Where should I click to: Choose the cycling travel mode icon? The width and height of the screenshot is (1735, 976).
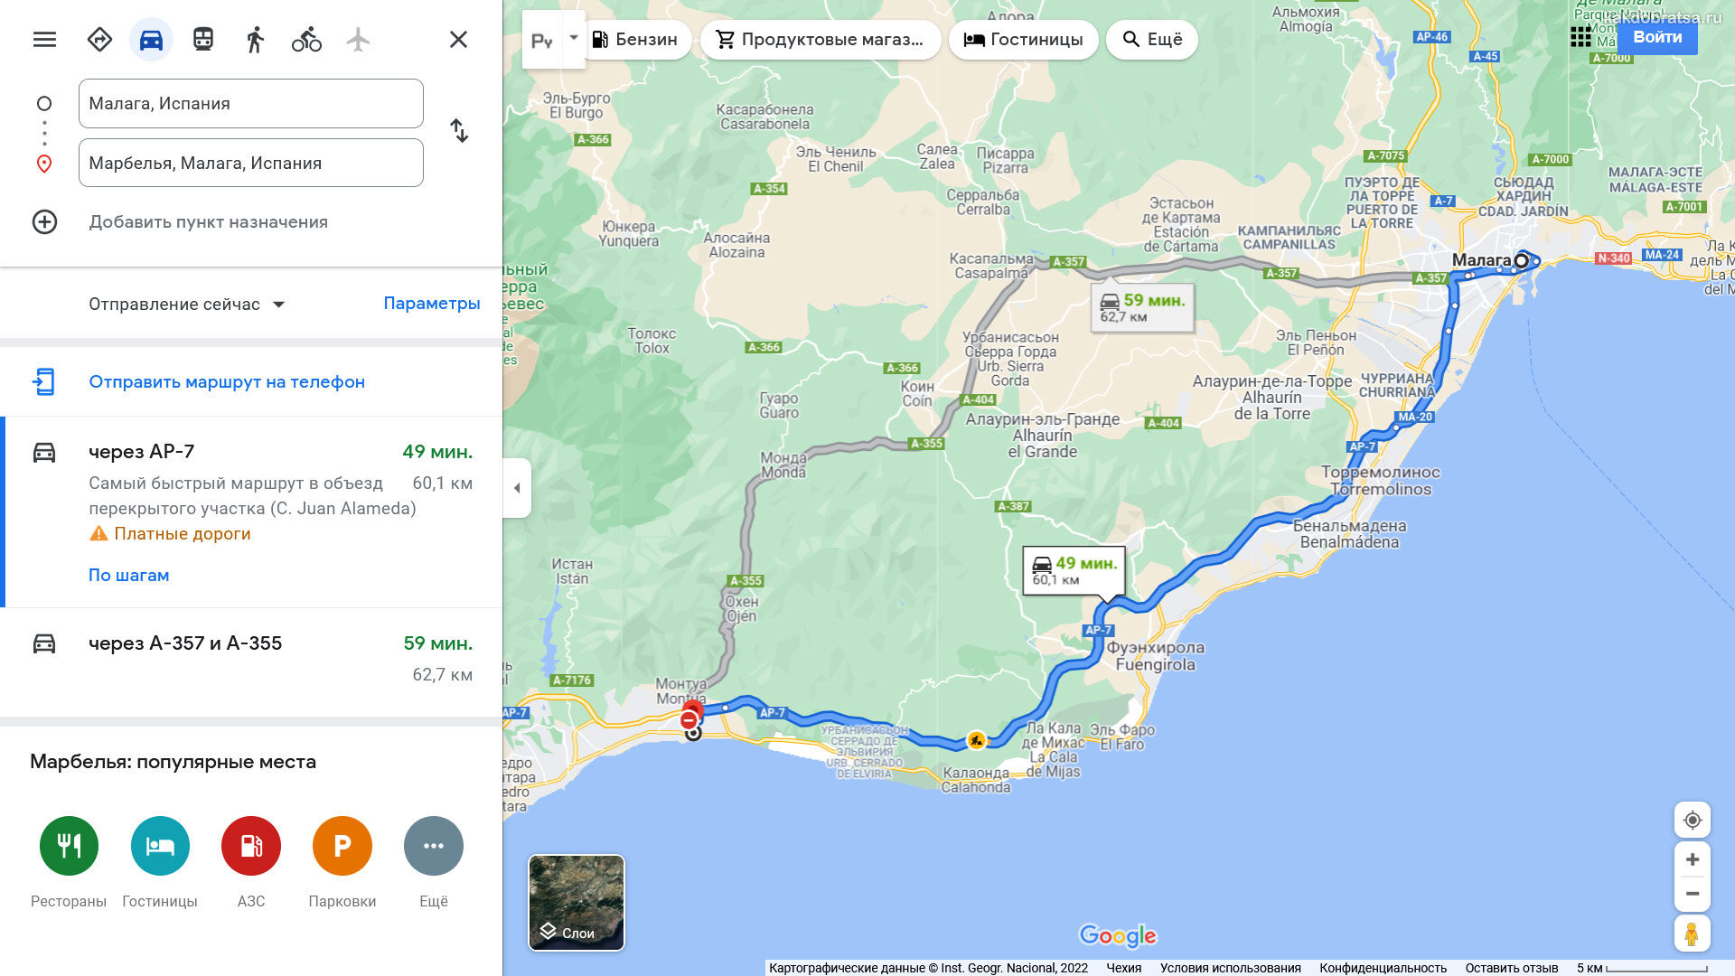[306, 40]
